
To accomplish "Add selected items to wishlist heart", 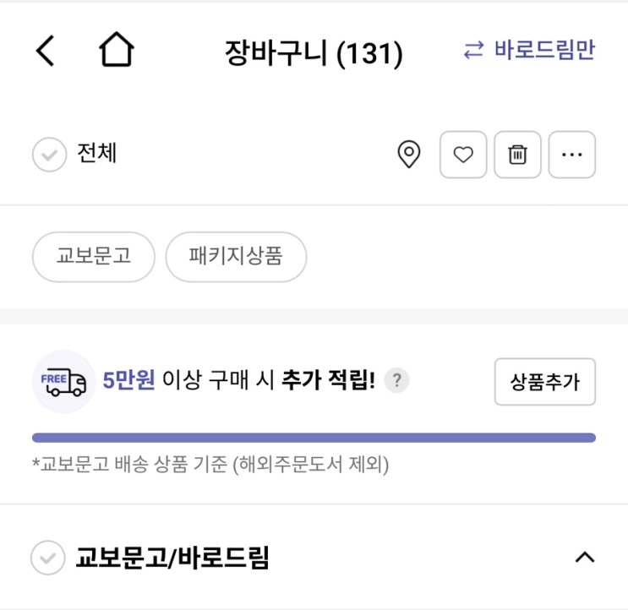I will (x=463, y=155).
